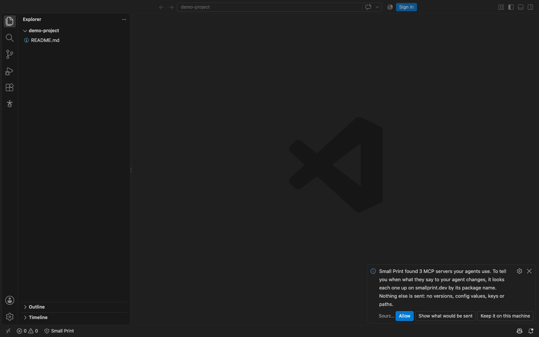Click the navigate forward arrow

171,7
